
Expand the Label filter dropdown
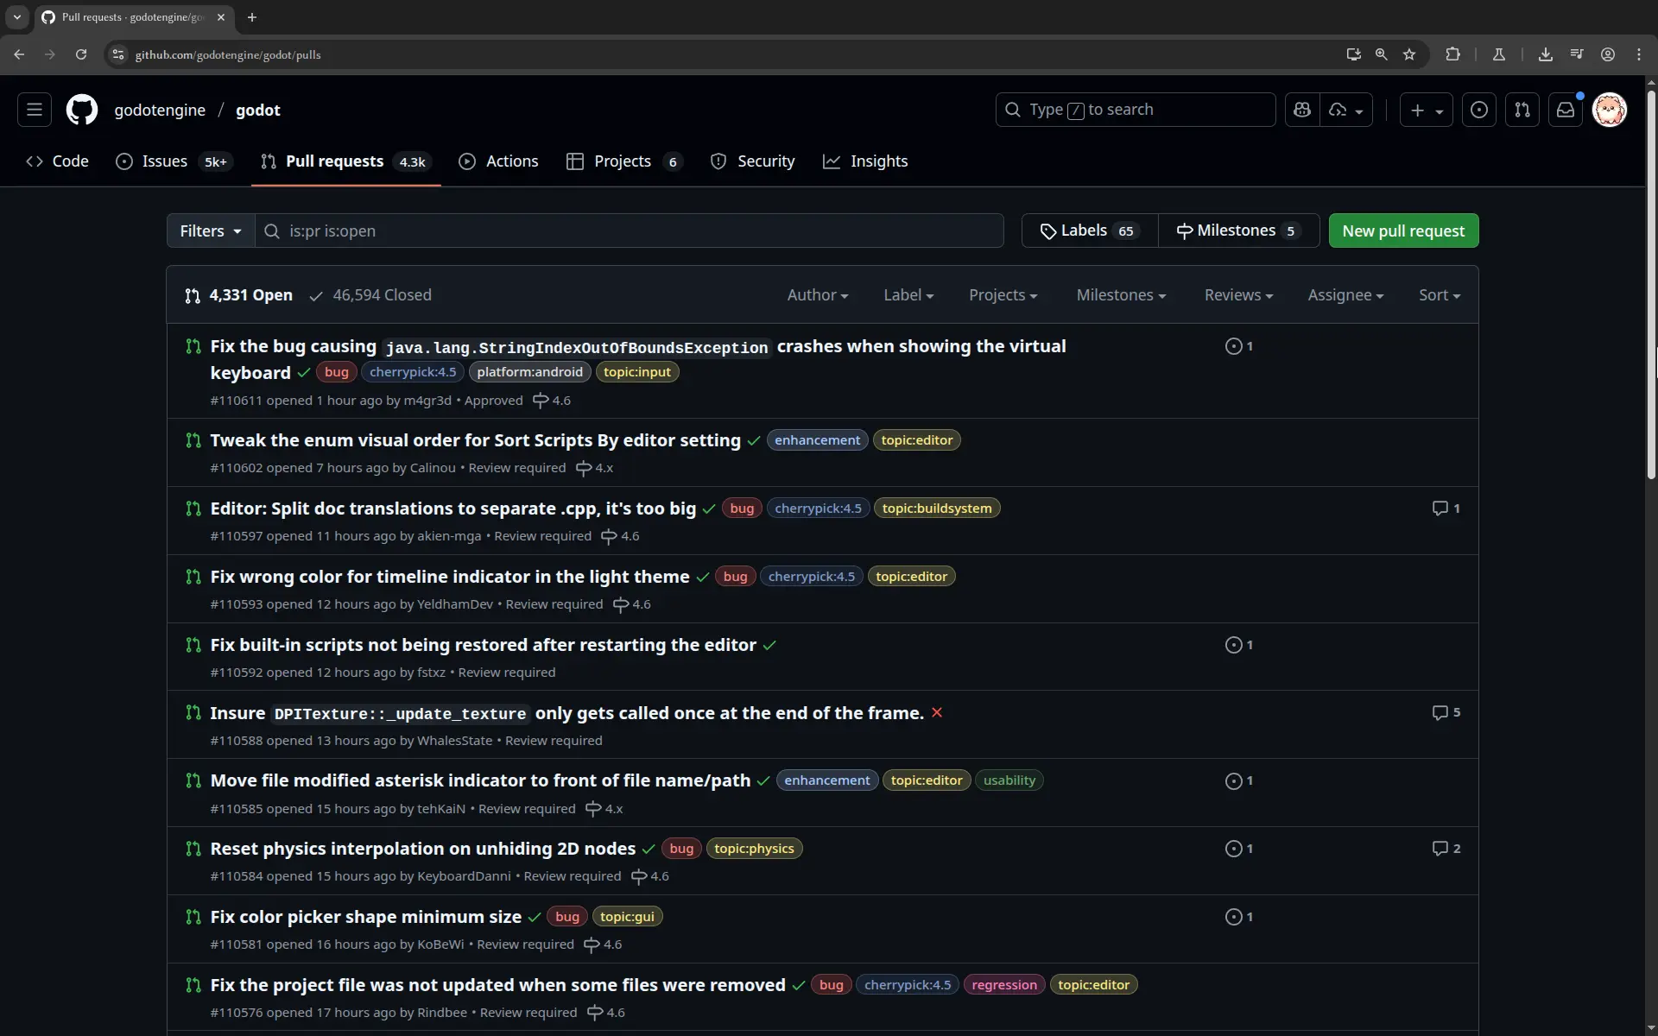[x=908, y=295]
